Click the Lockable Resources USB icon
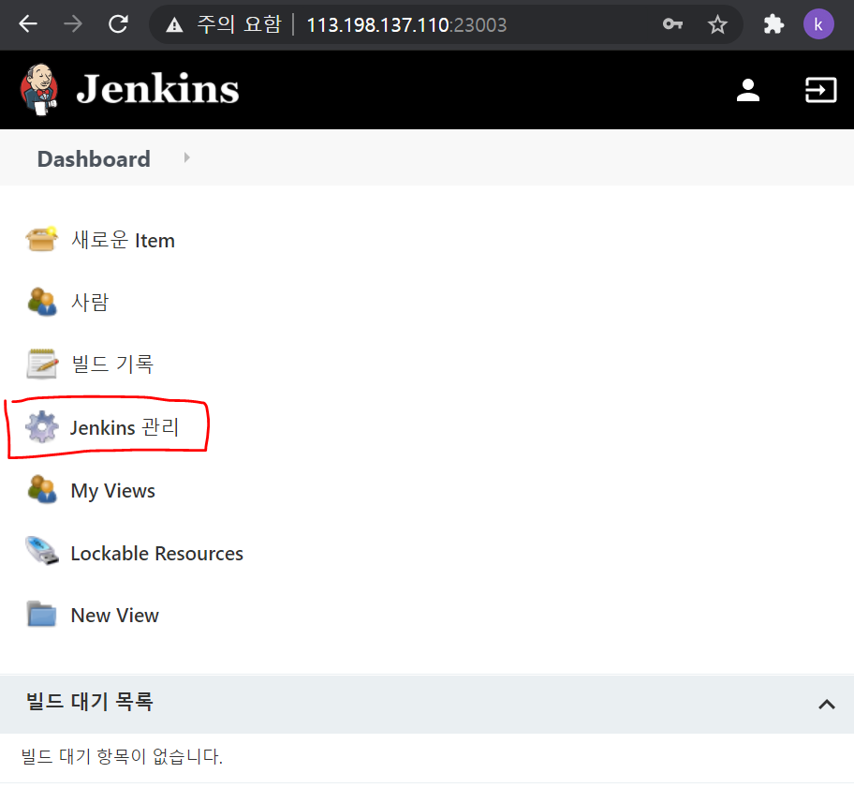Viewport: 854px width, 803px height. coord(42,551)
